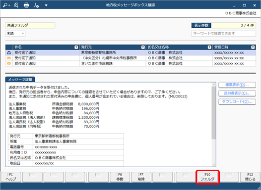Click the ダウンロード(O)... button
Screen dimensions: 261x190
point(237,101)
